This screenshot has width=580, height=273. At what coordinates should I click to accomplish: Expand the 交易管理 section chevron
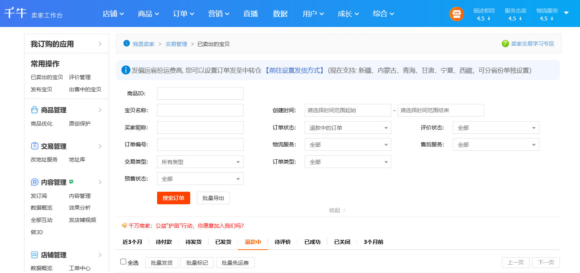click(100, 146)
